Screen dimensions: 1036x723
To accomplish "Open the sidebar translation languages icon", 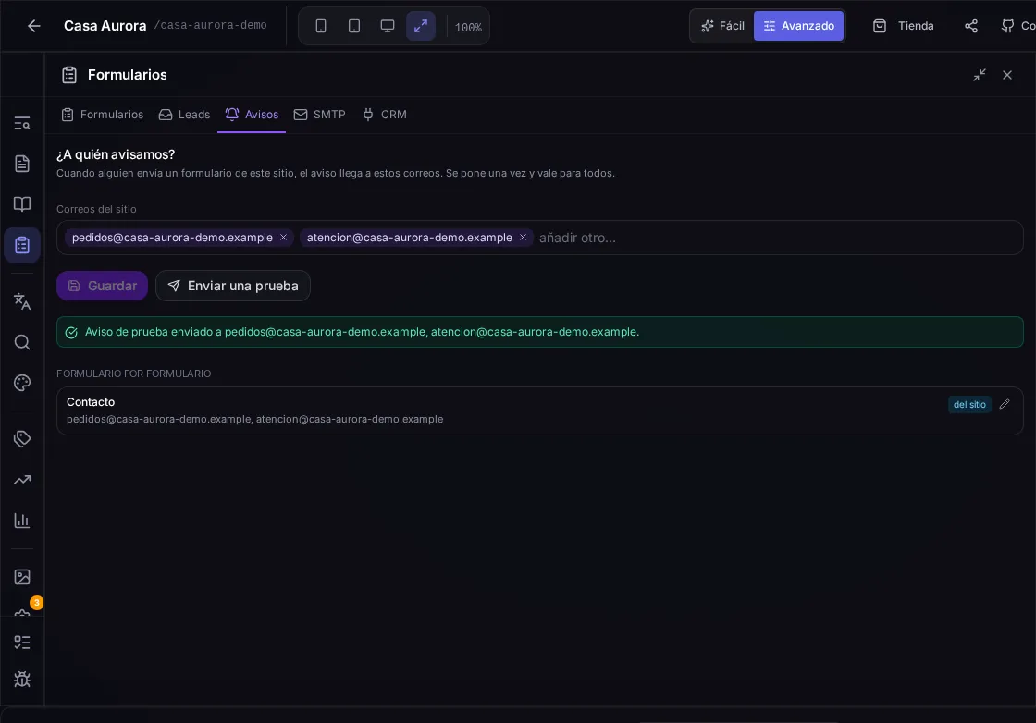I will (22, 301).
